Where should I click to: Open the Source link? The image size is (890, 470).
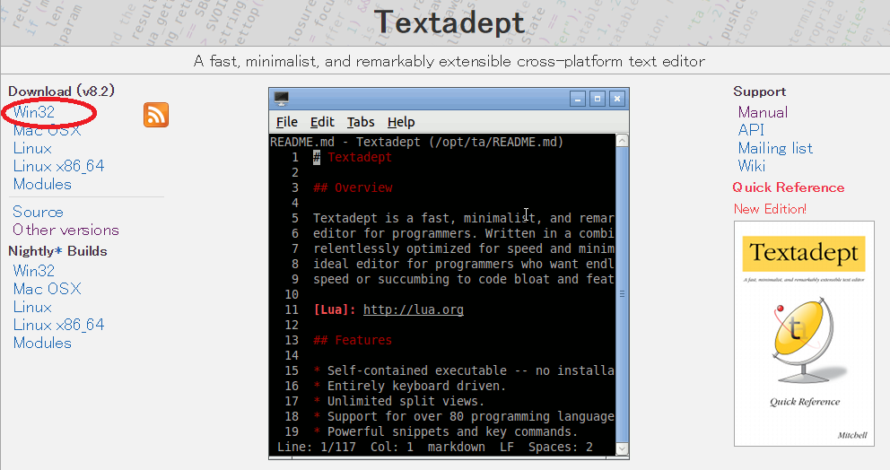point(38,212)
